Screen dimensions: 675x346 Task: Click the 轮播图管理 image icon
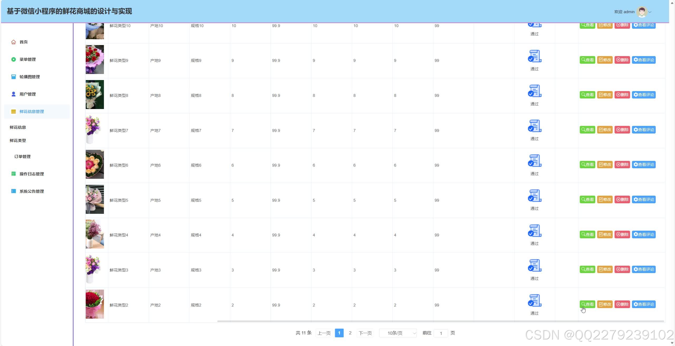click(x=13, y=77)
